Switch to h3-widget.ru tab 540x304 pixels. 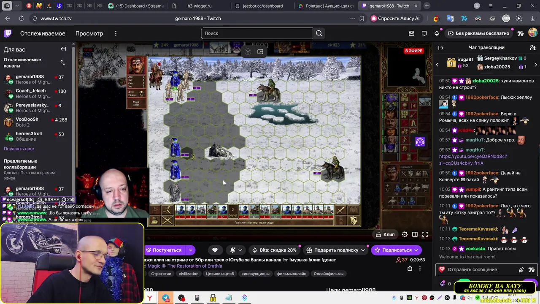(x=198, y=6)
